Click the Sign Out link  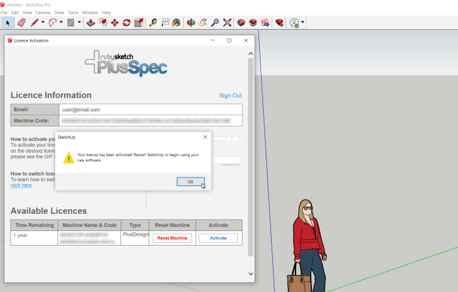230,95
